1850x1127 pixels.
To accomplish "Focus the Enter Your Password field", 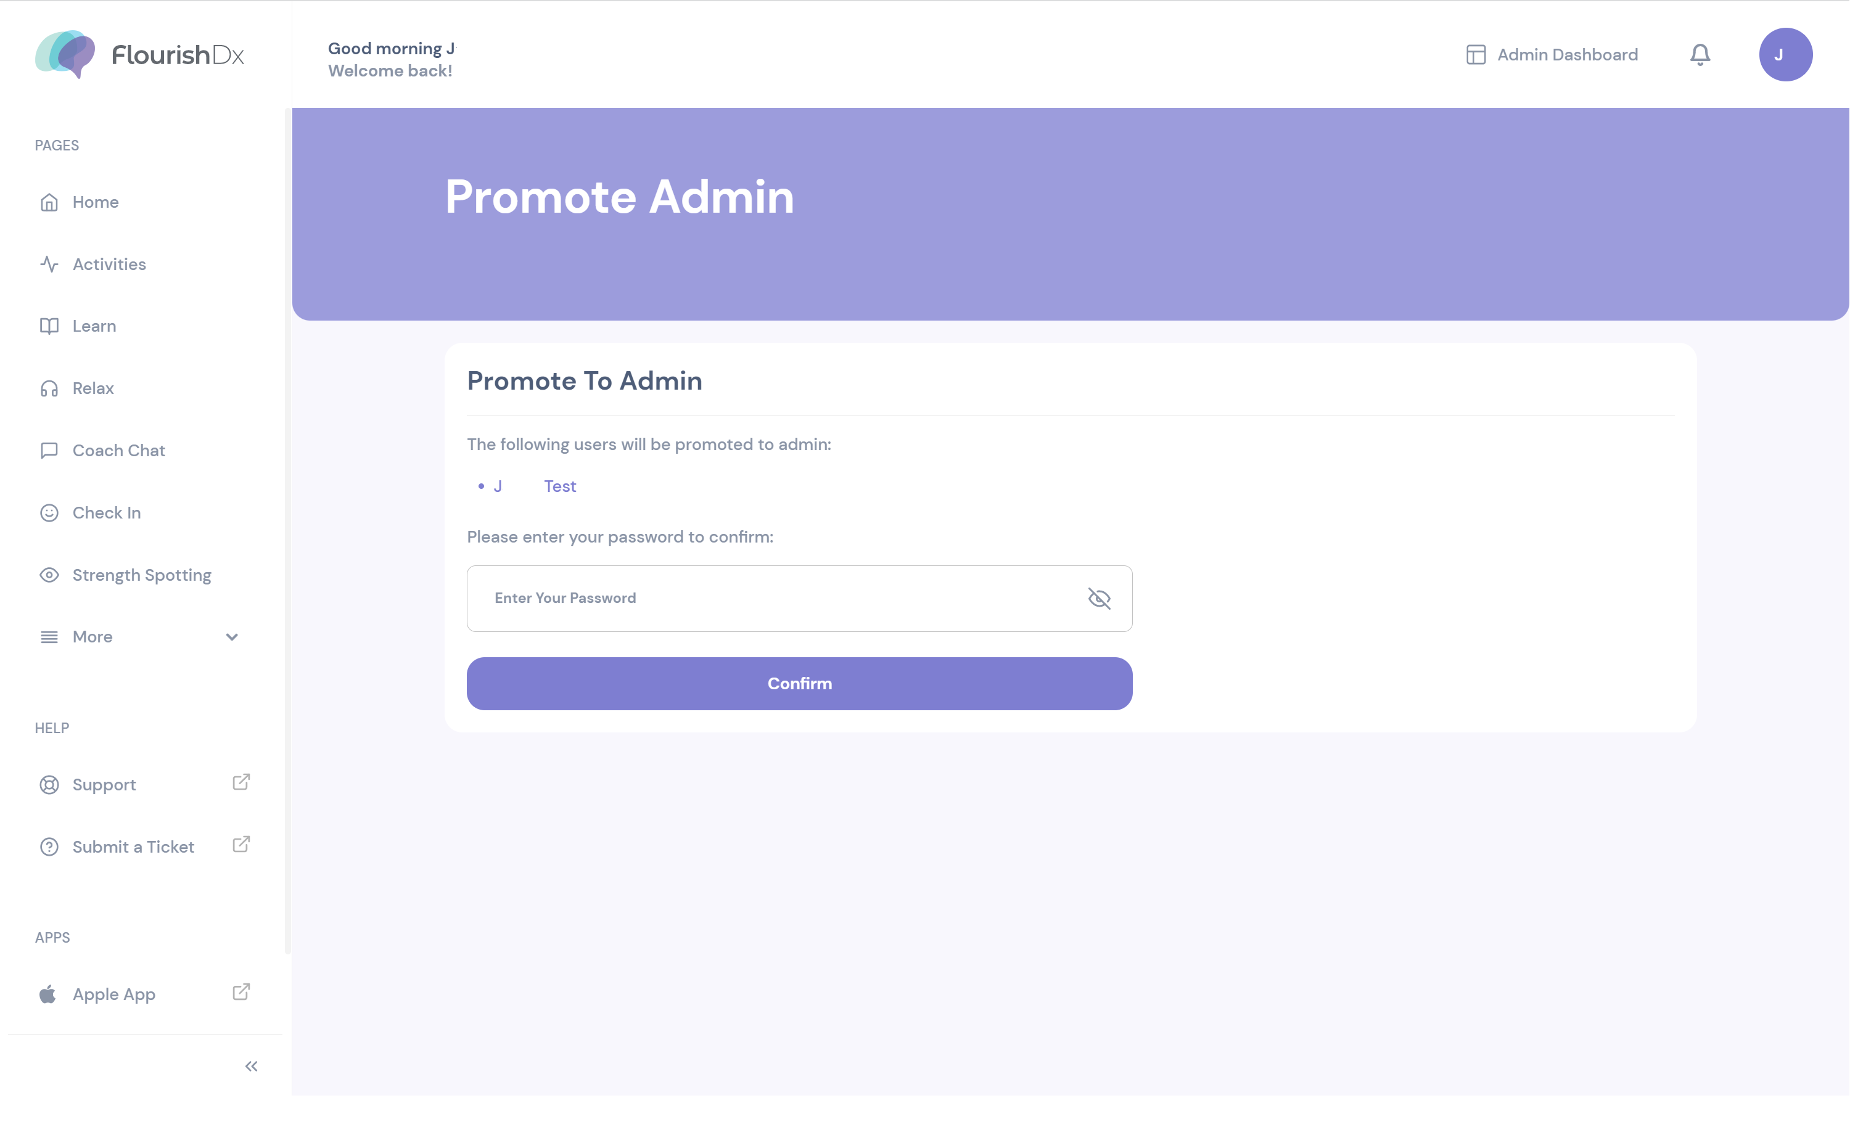I will point(800,599).
